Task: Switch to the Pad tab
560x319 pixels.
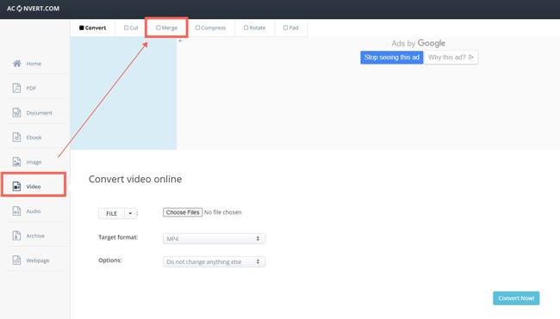Action: [x=290, y=28]
